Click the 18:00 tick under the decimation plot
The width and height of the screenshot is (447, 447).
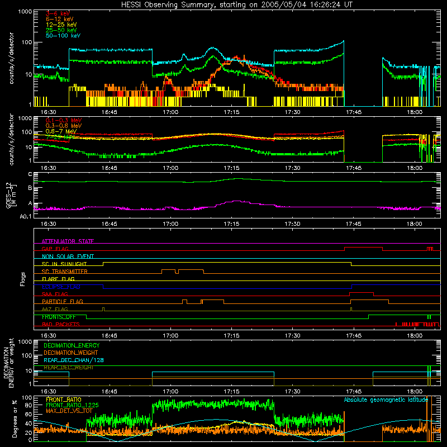click(415, 392)
